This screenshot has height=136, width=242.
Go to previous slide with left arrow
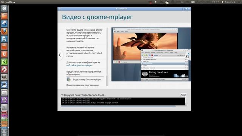(60, 55)
